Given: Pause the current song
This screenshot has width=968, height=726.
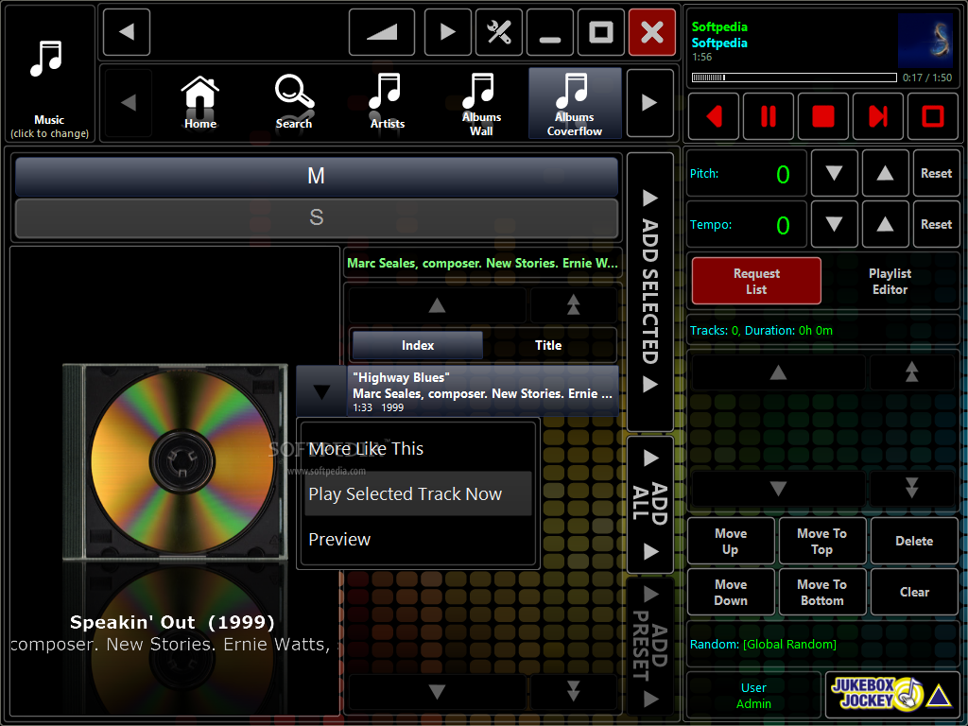Looking at the screenshot, I should pyautogui.click(x=768, y=116).
